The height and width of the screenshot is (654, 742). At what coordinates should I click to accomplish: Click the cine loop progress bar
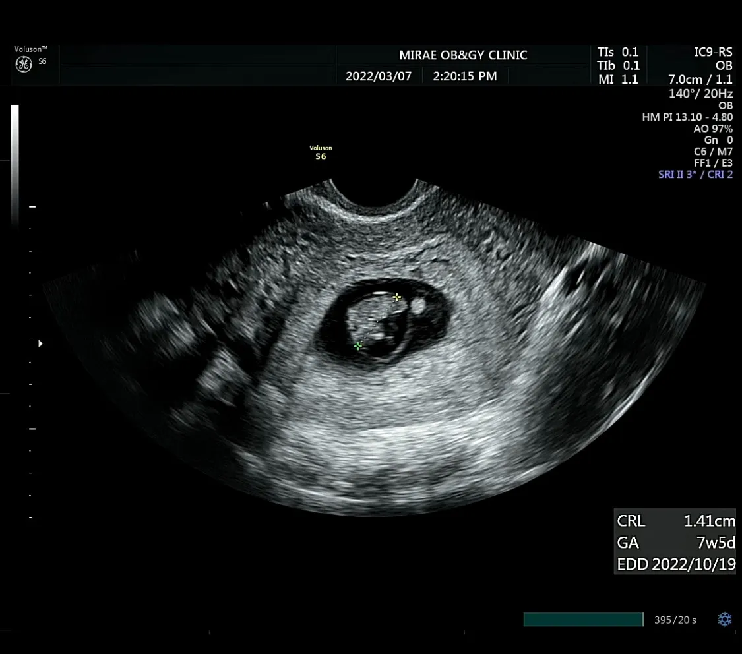click(583, 620)
